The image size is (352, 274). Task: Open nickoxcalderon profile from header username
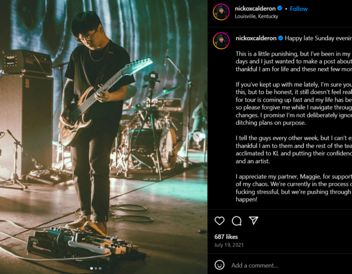click(x=255, y=9)
